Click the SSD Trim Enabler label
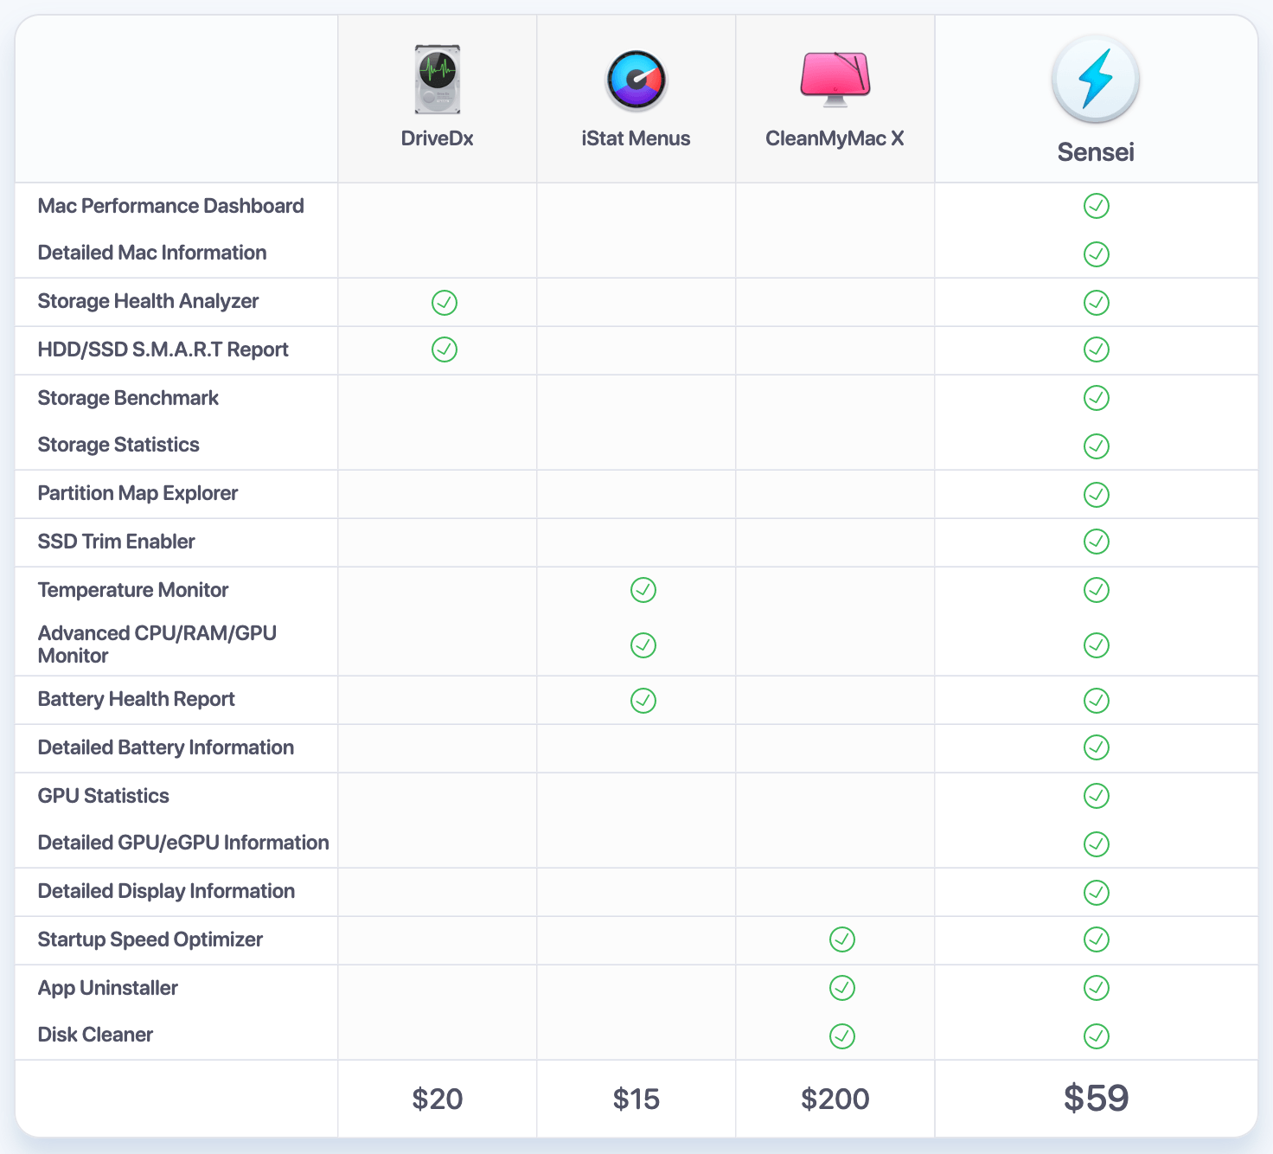 point(117,542)
